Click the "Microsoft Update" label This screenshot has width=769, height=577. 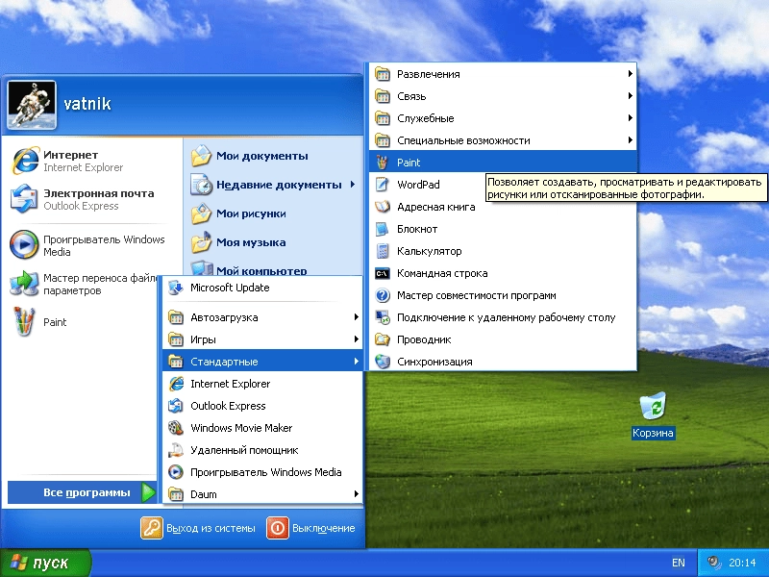tap(230, 288)
